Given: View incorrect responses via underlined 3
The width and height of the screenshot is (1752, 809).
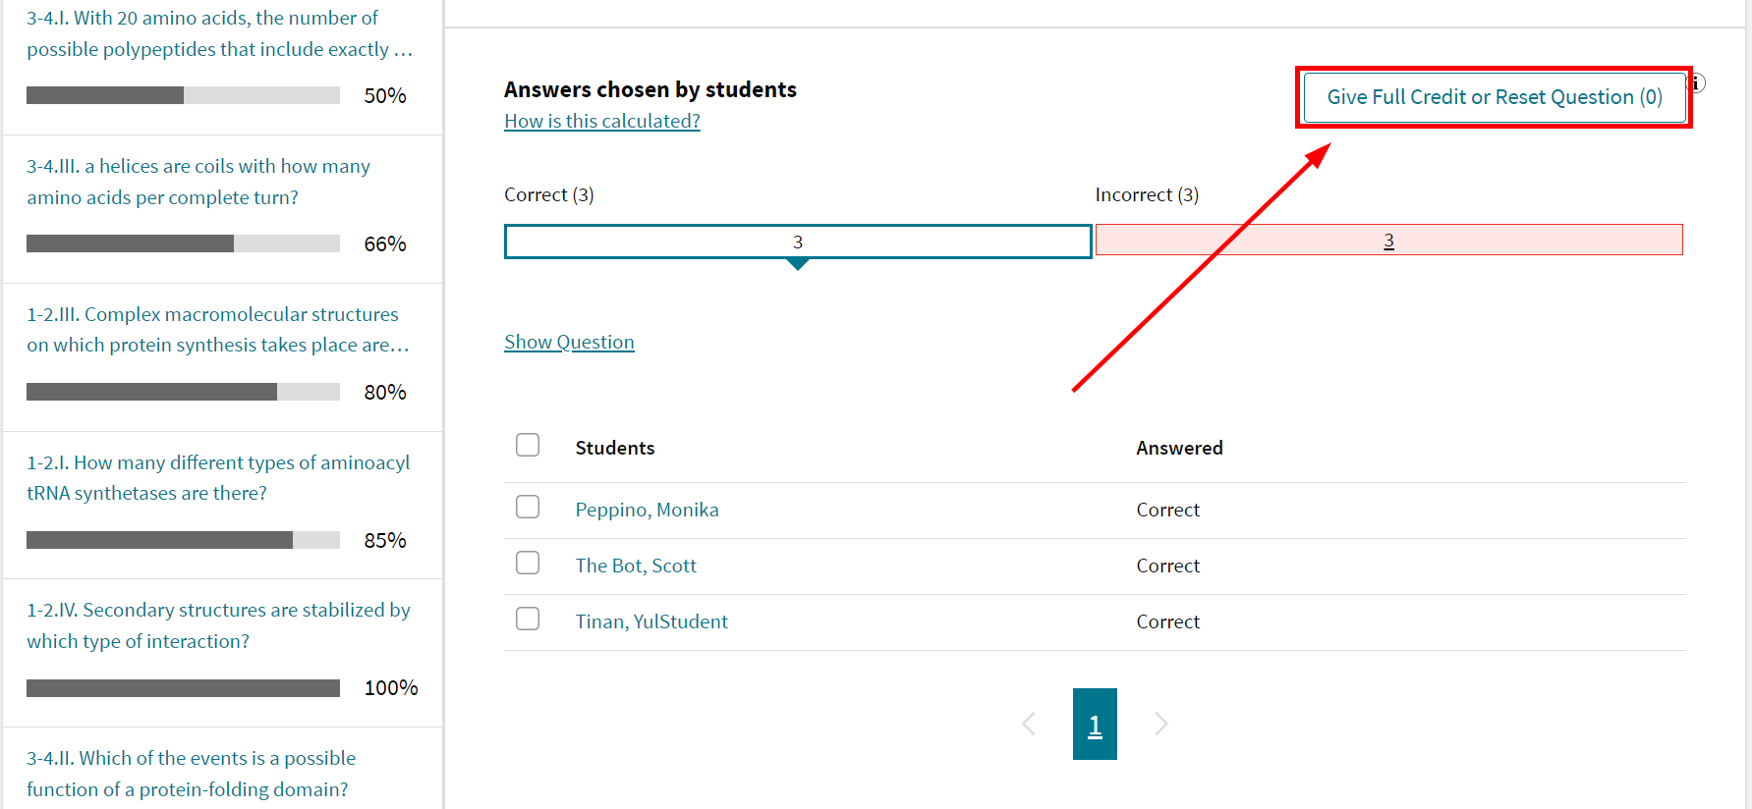Looking at the screenshot, I should pos(1388,240).
